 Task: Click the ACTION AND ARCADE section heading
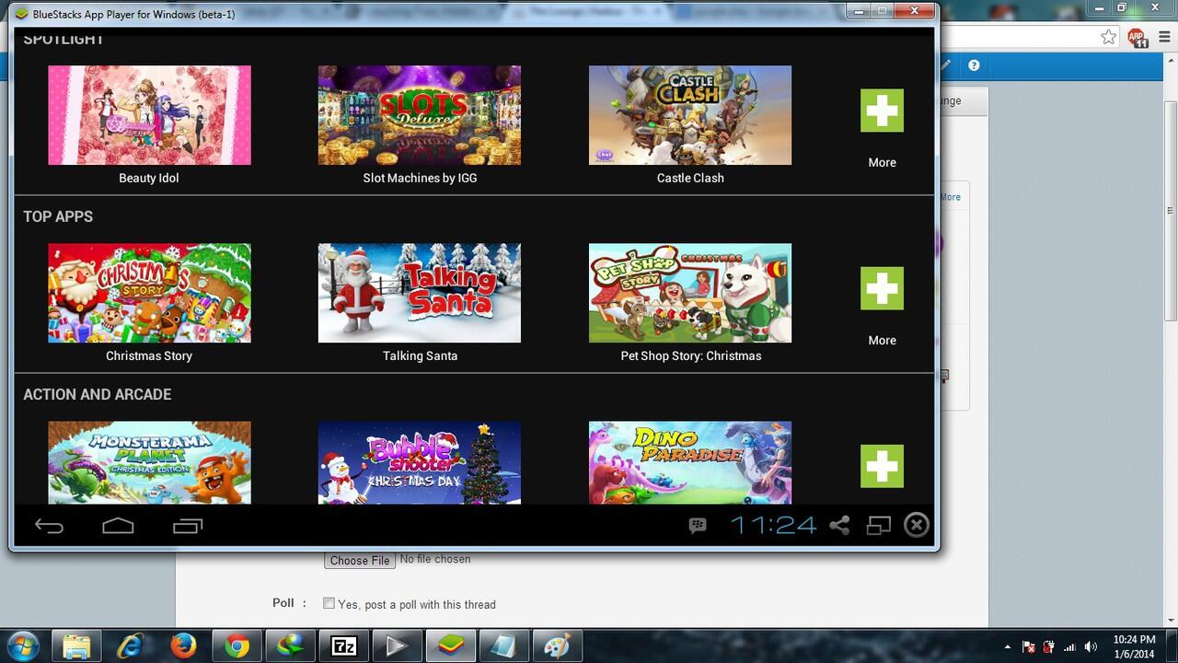[98, 394]
